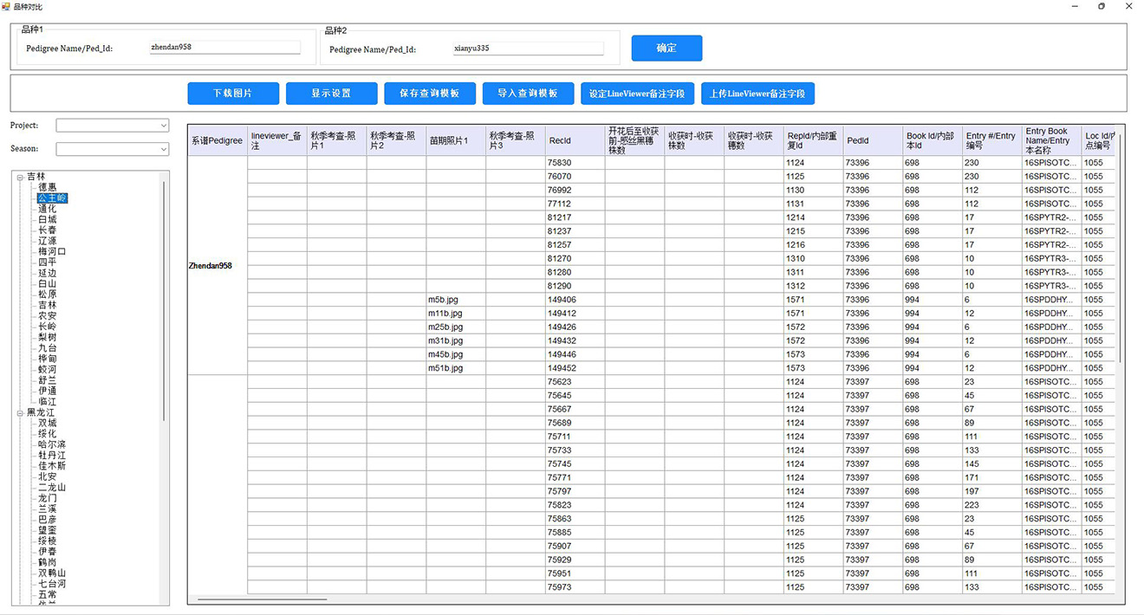Click 保存查询模板 to save the query template
Screen dimensions: 1144x615
(430, 94)
